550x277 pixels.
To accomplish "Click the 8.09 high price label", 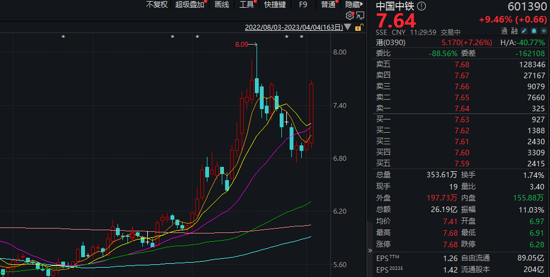I will pyautogui.click(x=242, y=45).
